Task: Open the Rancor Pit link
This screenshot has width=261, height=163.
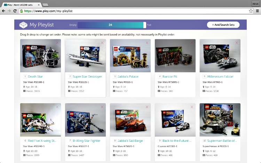Action: (x=170, y=76)
